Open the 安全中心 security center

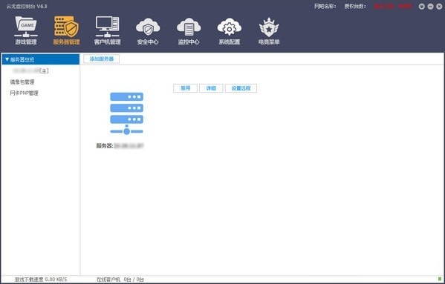(148, 31)
